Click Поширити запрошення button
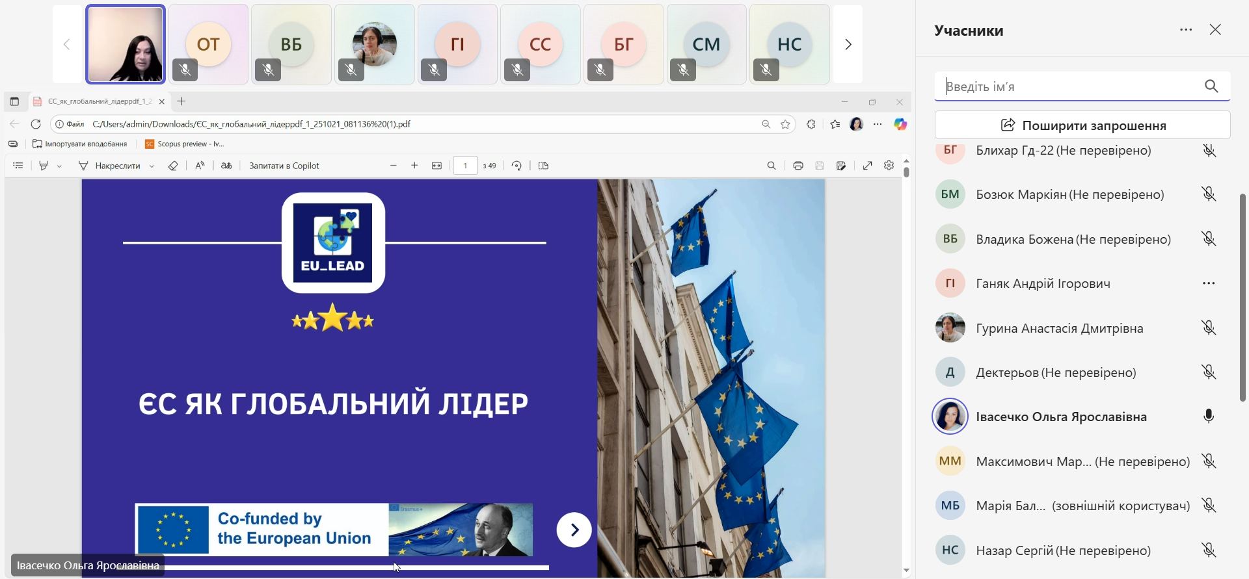Viewport: 1249px width, 579px height. point(1082,125)
